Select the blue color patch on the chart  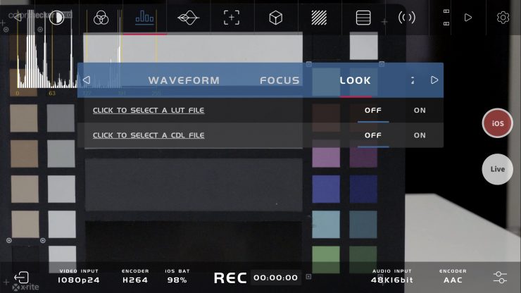click(326, 189)
